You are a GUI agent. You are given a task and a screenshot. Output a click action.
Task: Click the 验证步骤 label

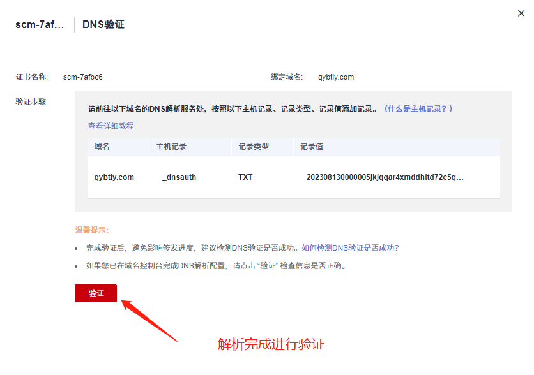pos(31,101)
